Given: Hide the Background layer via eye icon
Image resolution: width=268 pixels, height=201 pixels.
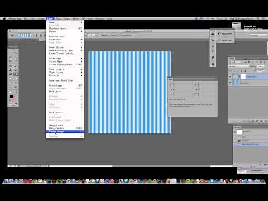Looking at the screenshot, I should pyautogui.click(x=230, y=83).
